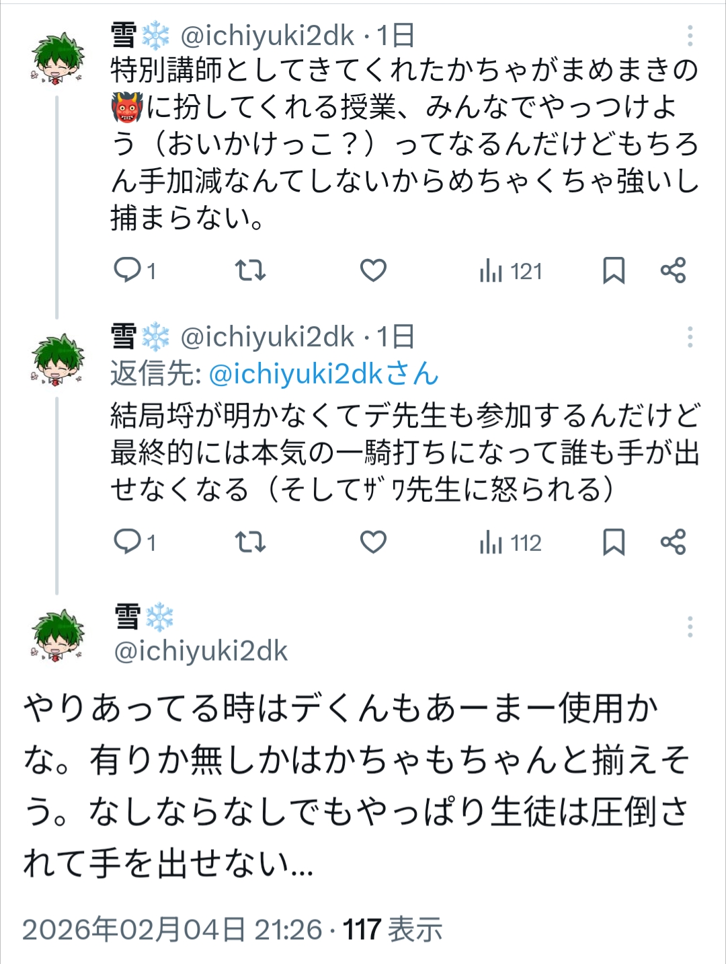This screenshot has width=726, height=964.
Task: Repost the second tweet in thread
Action: point(250,542)
